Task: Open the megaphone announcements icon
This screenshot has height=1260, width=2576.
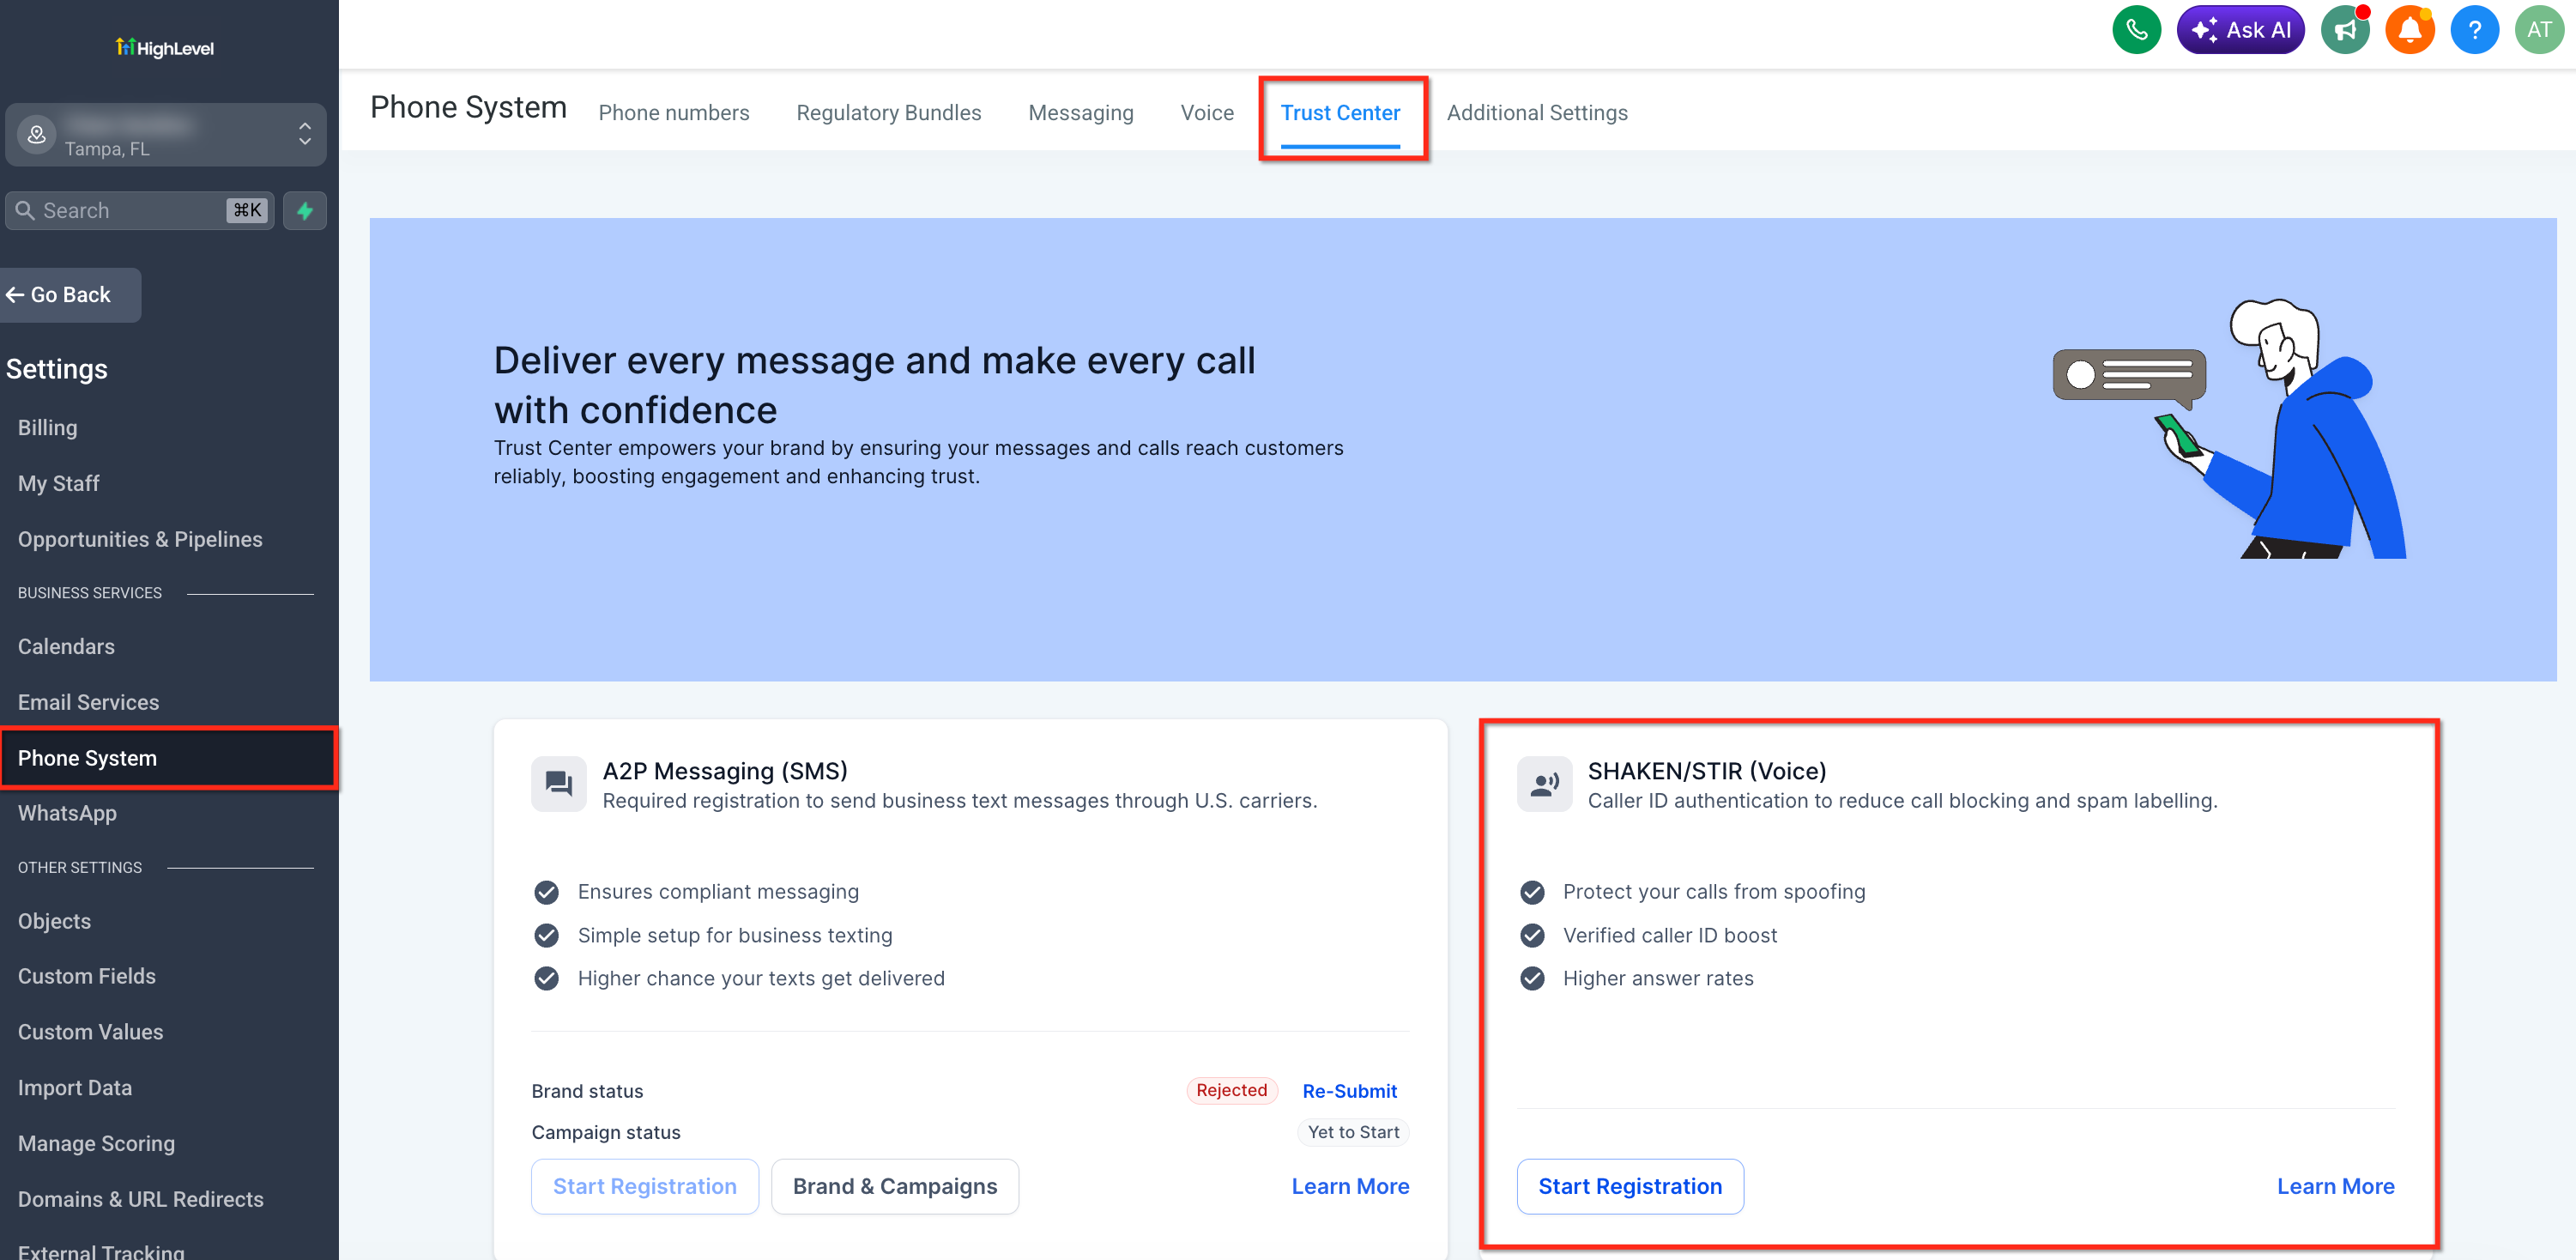Action: click(x=2345, y=30)
